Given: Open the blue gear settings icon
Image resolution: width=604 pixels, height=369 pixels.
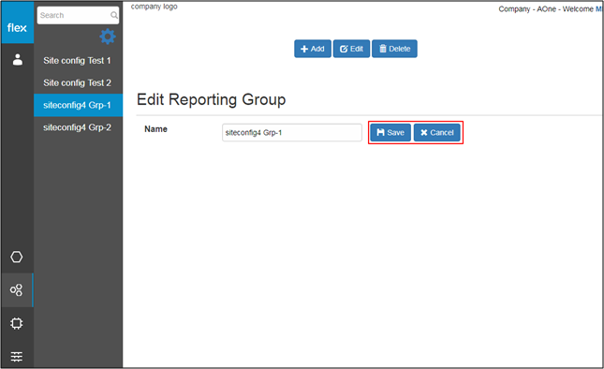Looking at the screenshot, I should tap(108, 37).
